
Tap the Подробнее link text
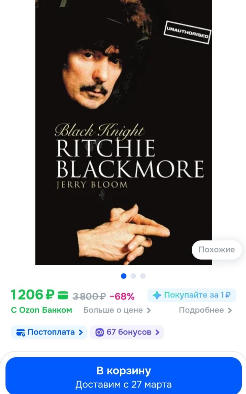[x=201, y=310]
